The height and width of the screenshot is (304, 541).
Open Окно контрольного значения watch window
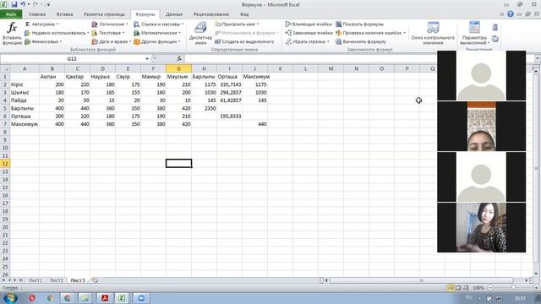[x=433, y=33]
